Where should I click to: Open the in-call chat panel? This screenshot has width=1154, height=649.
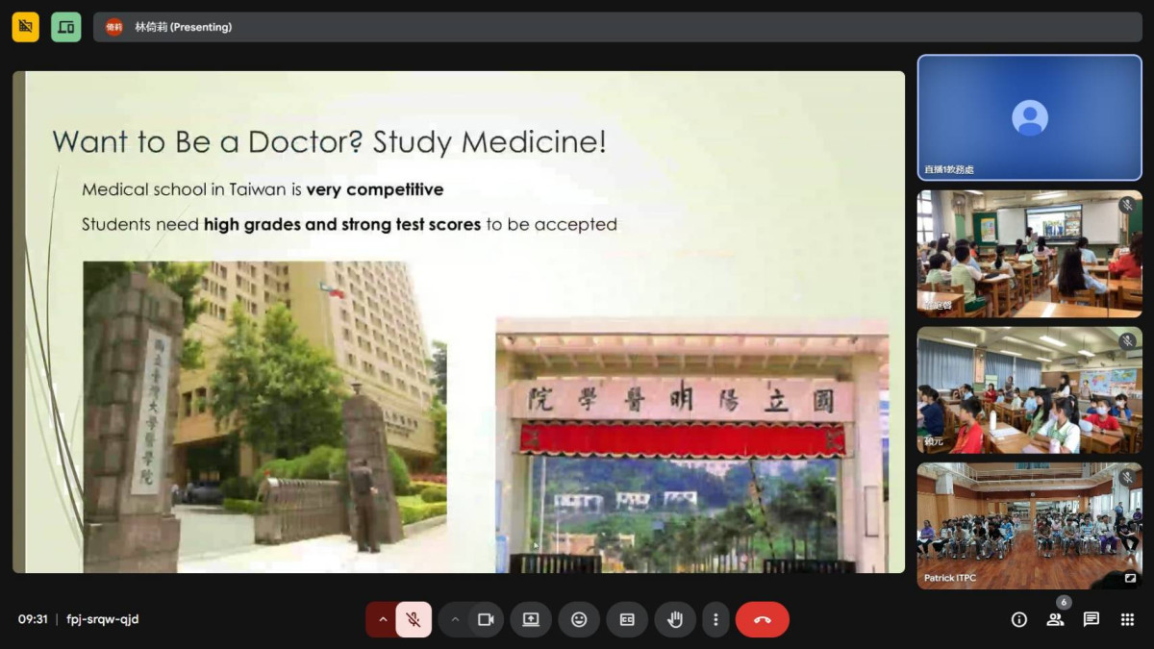(1091, 620)
